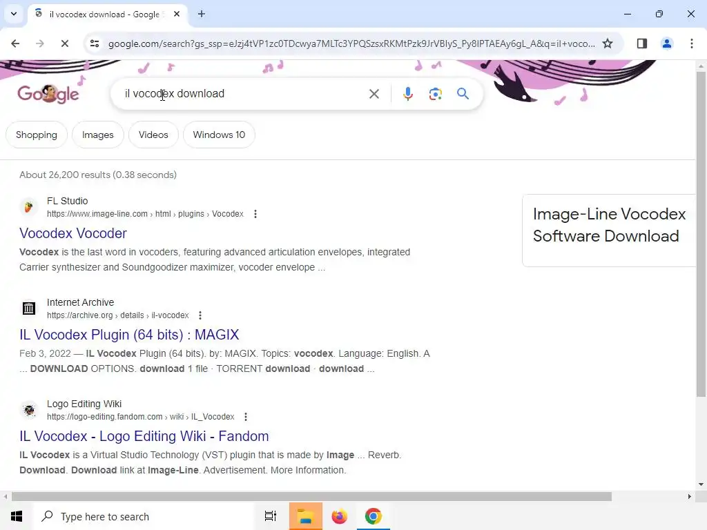Open a new tab with the plus button
The width and height of the screenshot is (707, 530).
[x=202, y=14]
